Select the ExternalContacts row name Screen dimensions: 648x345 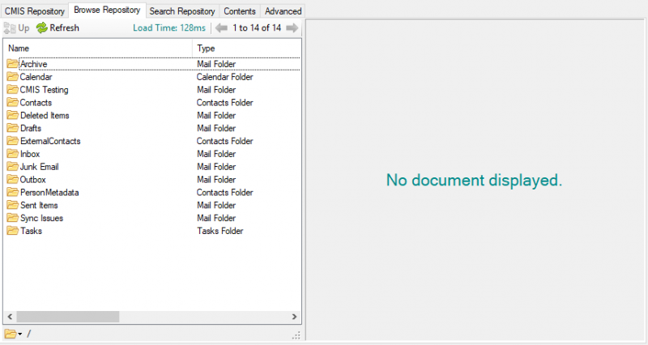click(50, 141)
